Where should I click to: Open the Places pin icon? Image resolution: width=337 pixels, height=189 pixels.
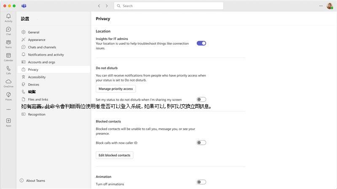click(x=8, y=95)
